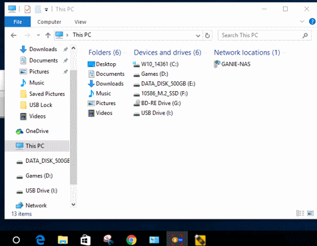Click the Properties quick access icon

pyautogui.click(x=27, y=9)
